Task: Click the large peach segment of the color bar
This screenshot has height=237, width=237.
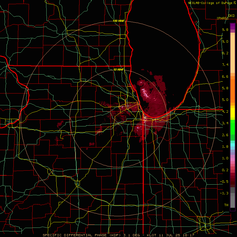Action: click(x=233, y=54)
